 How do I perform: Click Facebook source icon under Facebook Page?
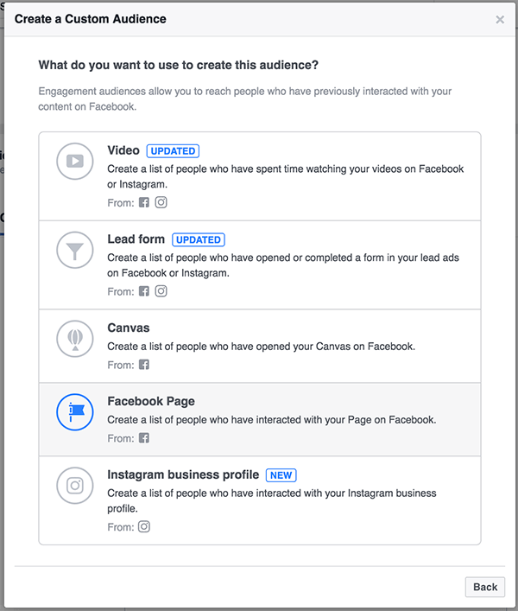[x=144, y=438]
